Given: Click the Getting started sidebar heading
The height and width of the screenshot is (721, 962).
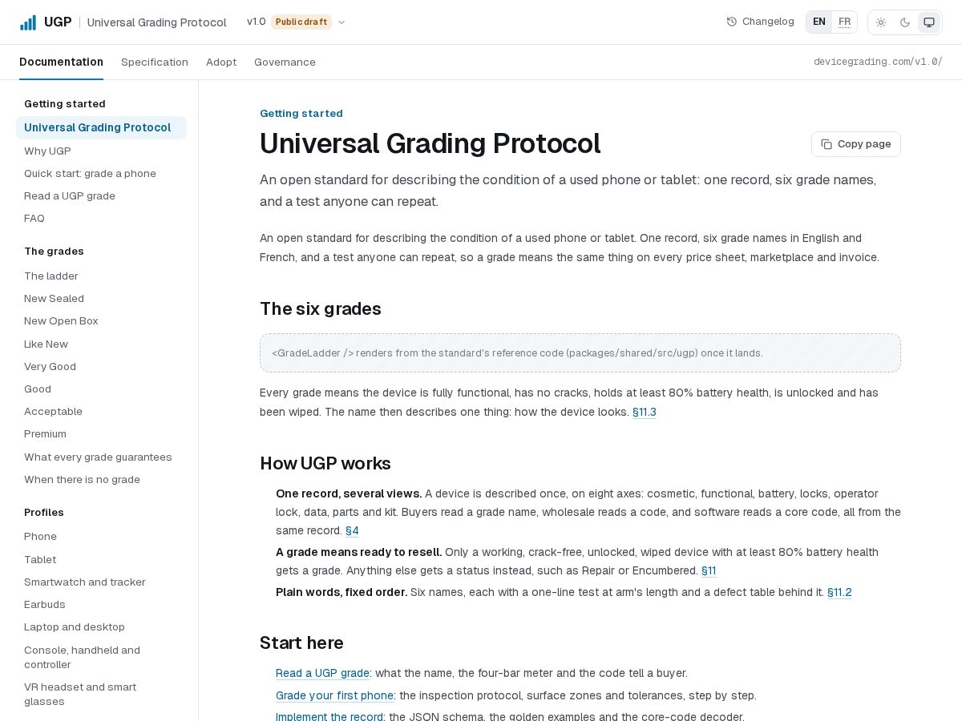Looking at the screenshot, I should click(x=65, y=103).
